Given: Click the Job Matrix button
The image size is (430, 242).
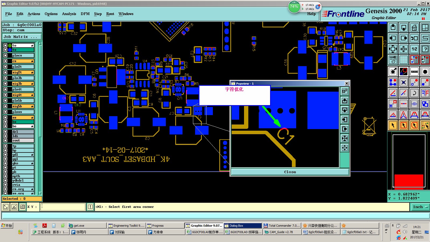Looking at the screenshot, I should (22, 37).
